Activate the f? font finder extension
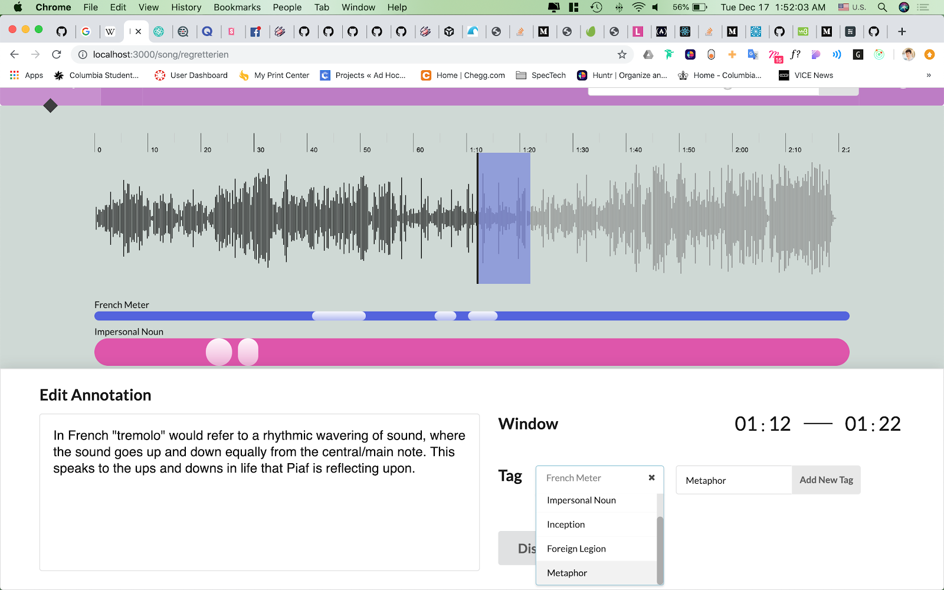 click(795, 54)
